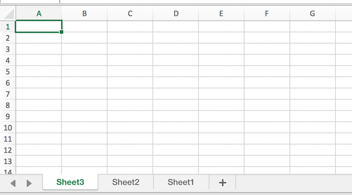
Task: Click cell B2
Action: pyautogui.click(x=84, y=38)
